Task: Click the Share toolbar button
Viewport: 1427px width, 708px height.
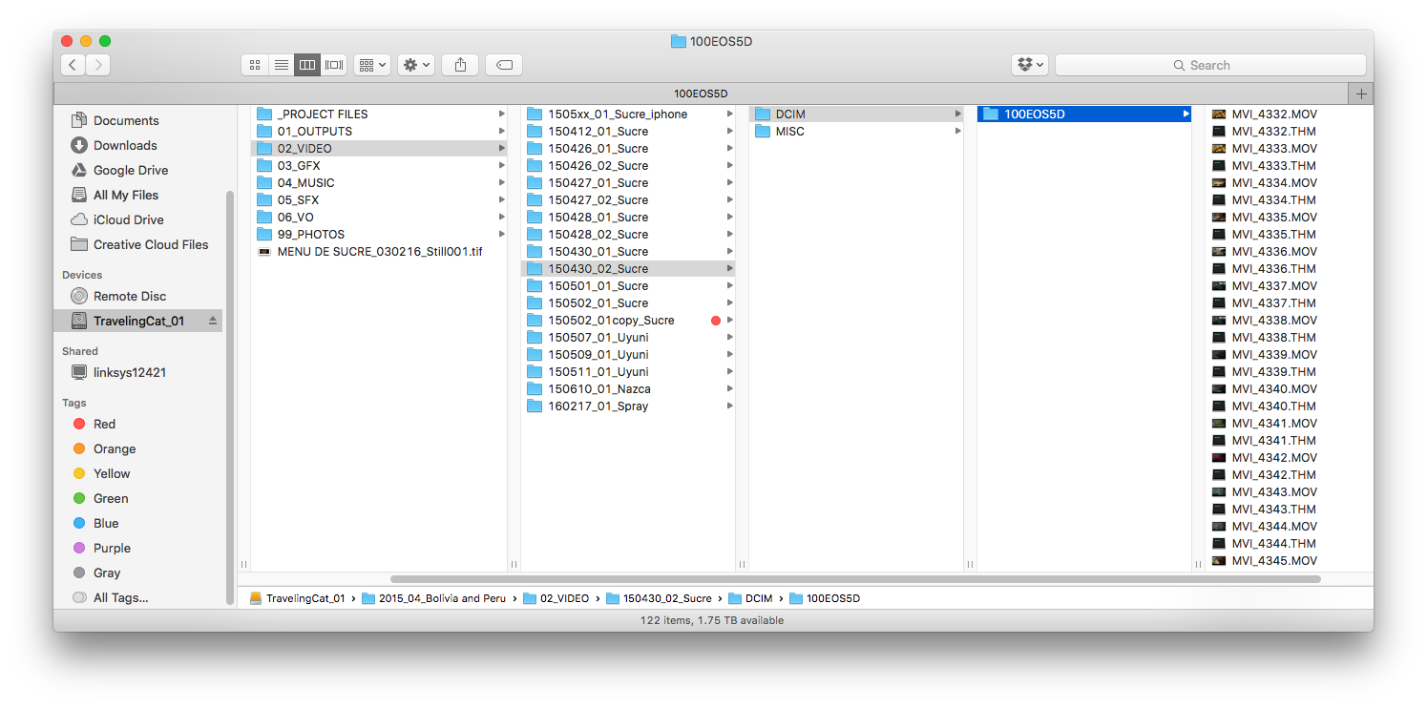Action: coord(460,65)
